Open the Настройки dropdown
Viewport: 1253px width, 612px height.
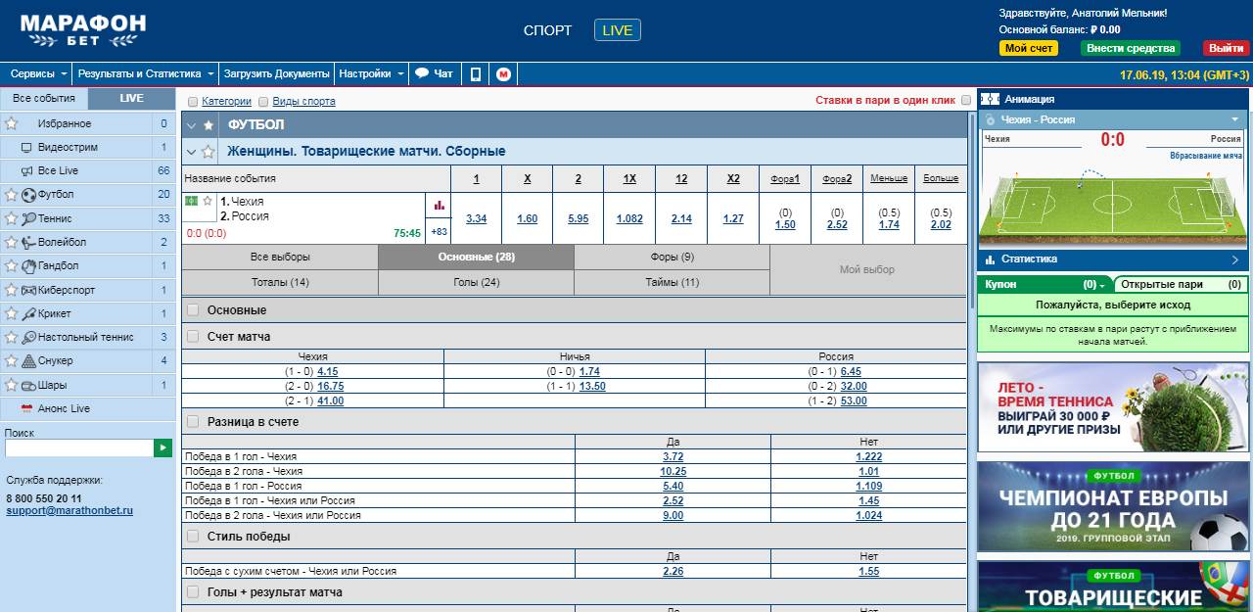coord(371,73)
